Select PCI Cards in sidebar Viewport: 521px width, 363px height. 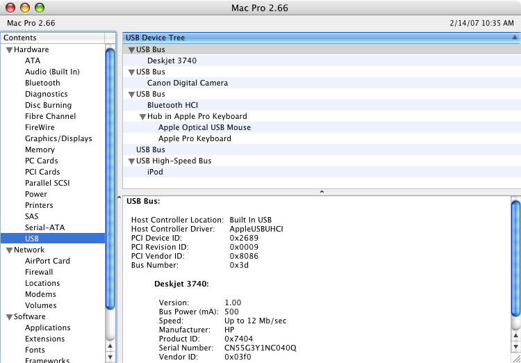pos(42,172)
